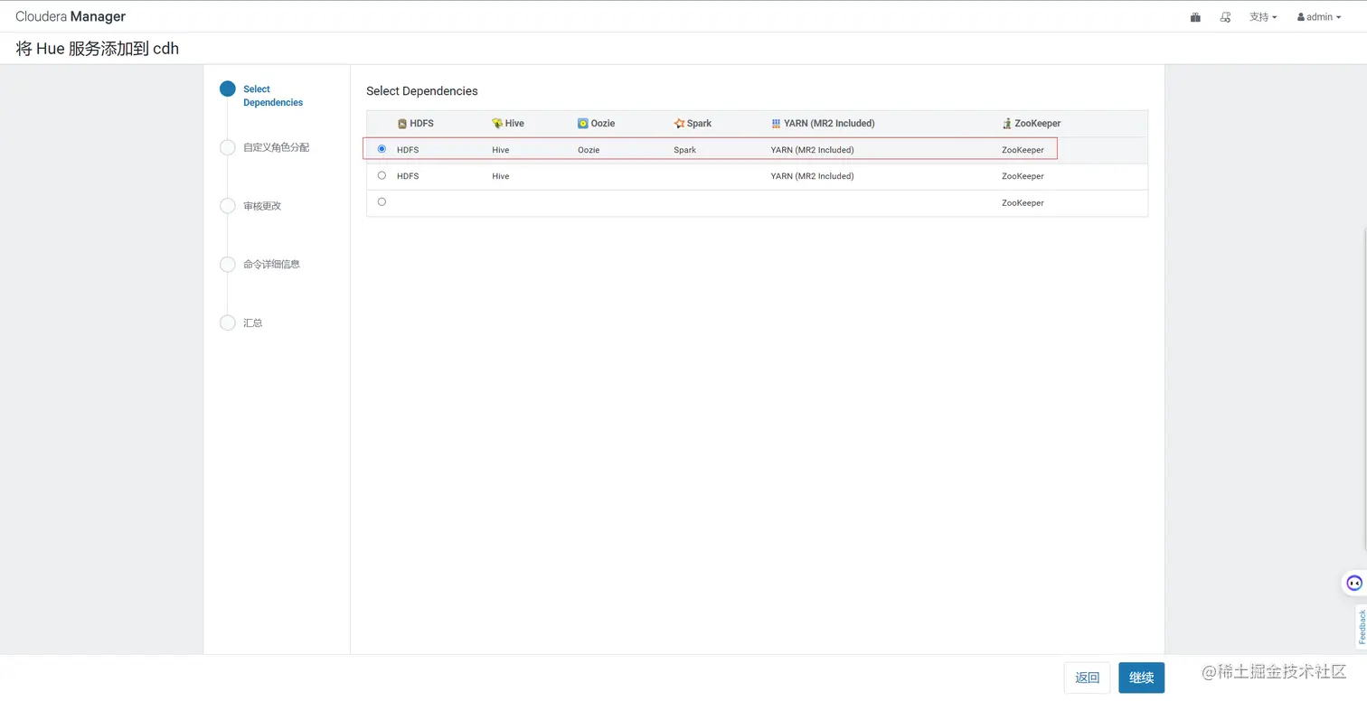
Task: Select the dependency row including Oozie and Spark
Action: (x=382, y=149)
